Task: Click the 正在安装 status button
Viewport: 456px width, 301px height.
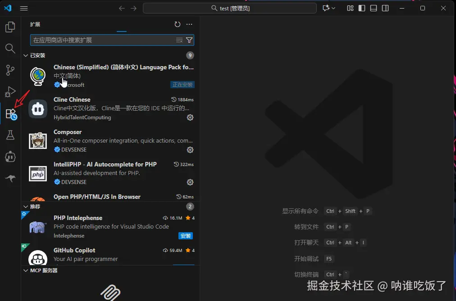Action: tap(182, 85)
